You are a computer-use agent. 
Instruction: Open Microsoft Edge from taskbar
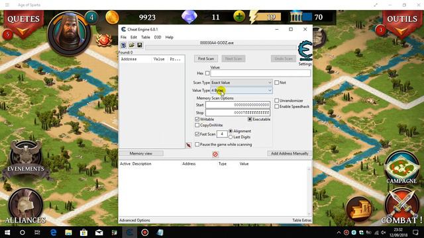(53, 232)
